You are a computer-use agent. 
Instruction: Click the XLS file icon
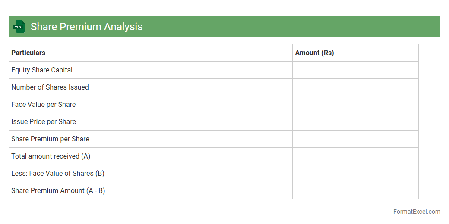pyautogui.click(x=19, y=26)
